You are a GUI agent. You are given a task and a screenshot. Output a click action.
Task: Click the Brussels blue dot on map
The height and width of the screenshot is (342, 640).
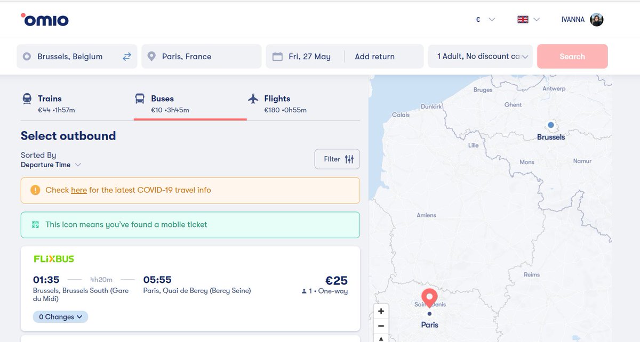[551, 125]
